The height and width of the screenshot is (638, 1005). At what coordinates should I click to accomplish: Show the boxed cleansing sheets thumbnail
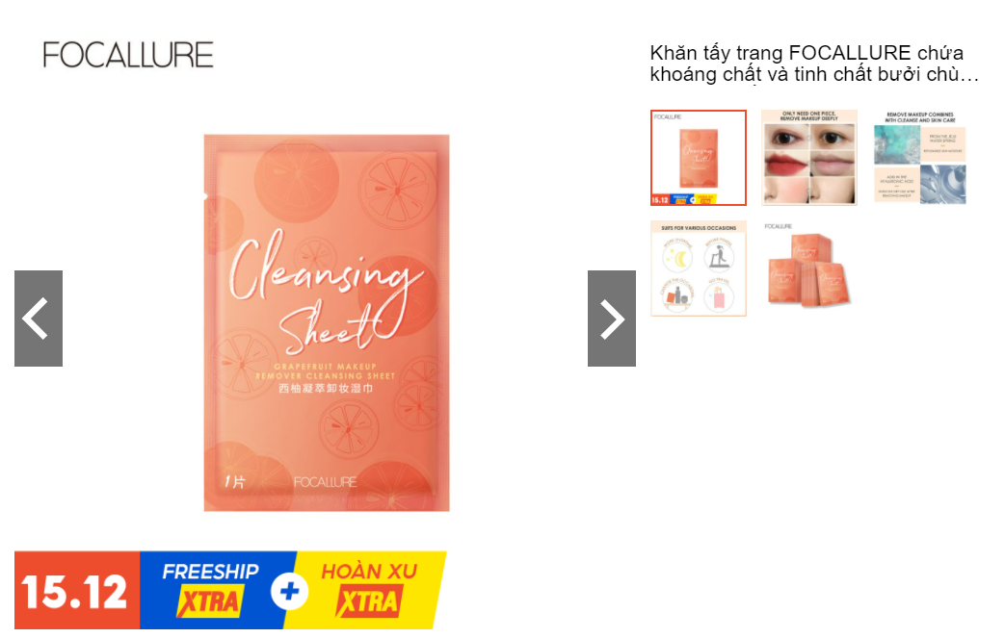point(809,268)
